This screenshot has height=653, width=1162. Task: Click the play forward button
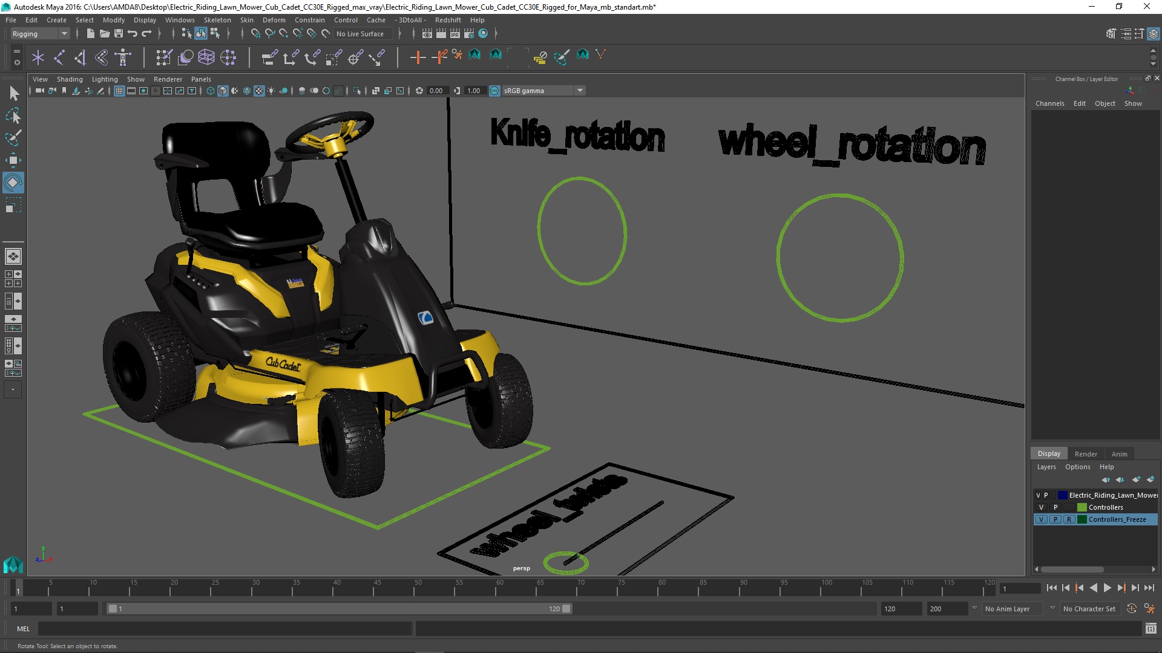(1108, 588)
